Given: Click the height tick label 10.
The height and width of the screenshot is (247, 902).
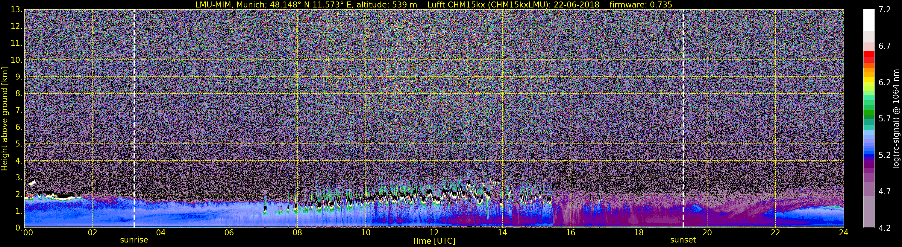Looking at the screenshot, I should [x=16, y=60].
